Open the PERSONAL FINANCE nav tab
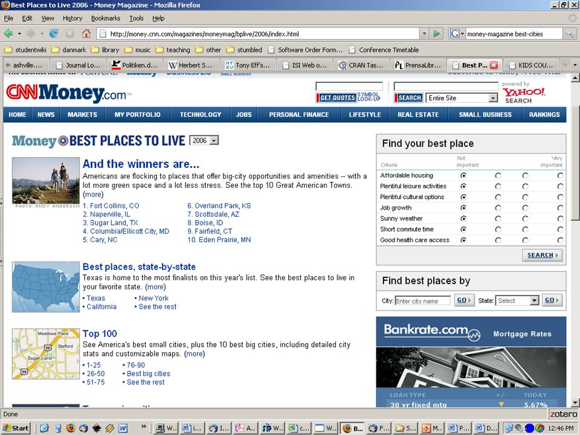Image resolution: width=580 pixels, height=435 pixels. pyautogui.click(x=299, y=115)
